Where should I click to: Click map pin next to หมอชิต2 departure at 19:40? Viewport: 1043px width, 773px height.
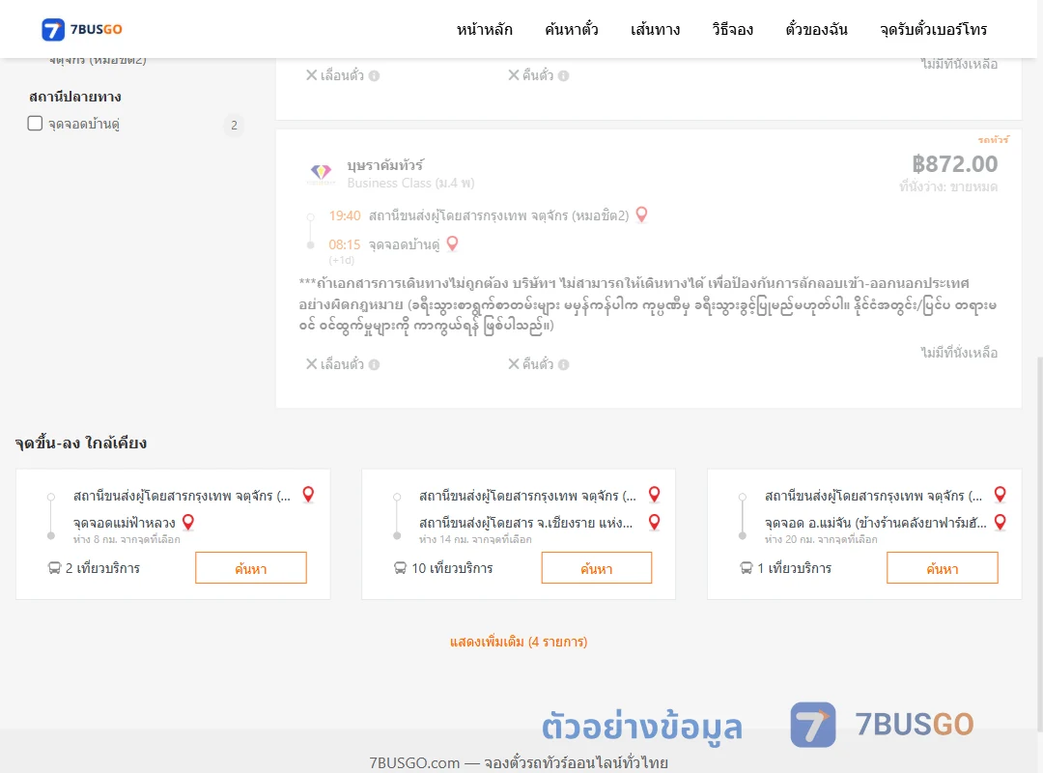point(642,215)
